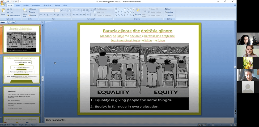Click the Office button logo

pyautogui.click(x=3, y=3)
